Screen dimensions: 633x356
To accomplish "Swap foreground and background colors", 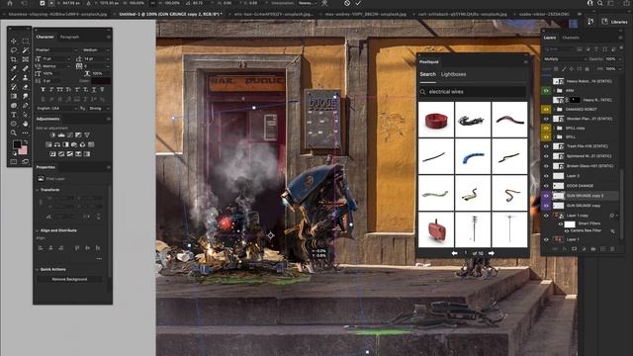I will point(26,142).
